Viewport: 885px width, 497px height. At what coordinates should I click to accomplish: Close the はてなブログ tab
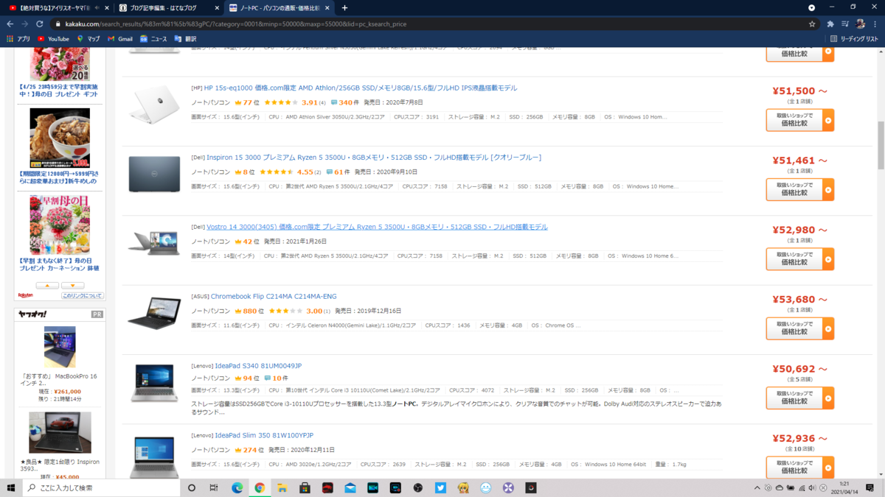coord(217,8)
